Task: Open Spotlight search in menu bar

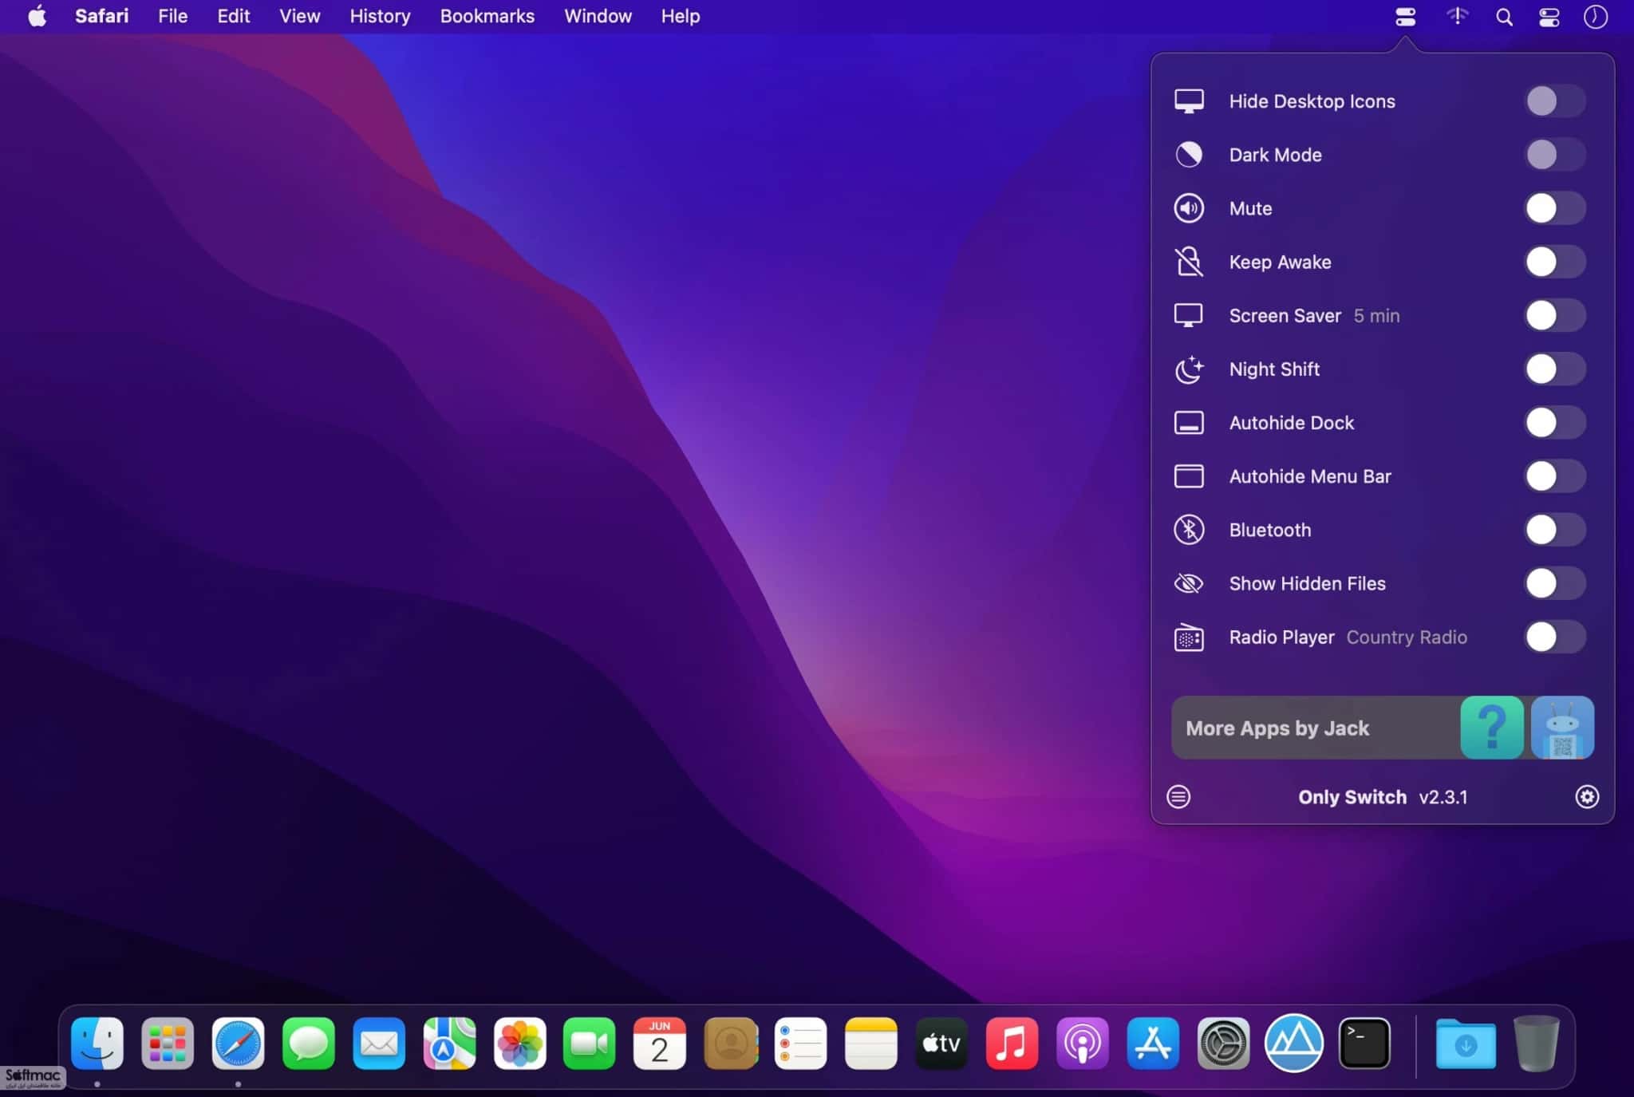Action: [x=1504, y=17]
